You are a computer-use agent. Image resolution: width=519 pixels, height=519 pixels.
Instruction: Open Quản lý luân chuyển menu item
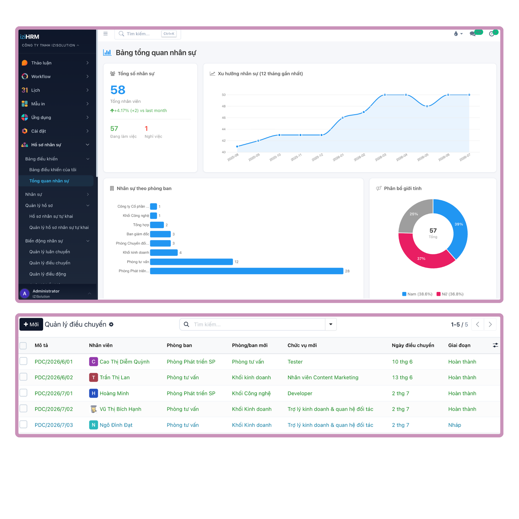(50, 252)
